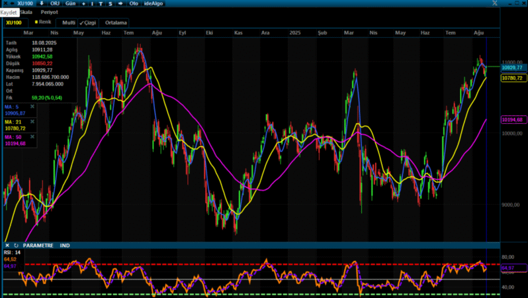Close the RSI indicator panel
The width and height of the screenshot is (528, 298).
pyautogui.click(x=7, y=246)
